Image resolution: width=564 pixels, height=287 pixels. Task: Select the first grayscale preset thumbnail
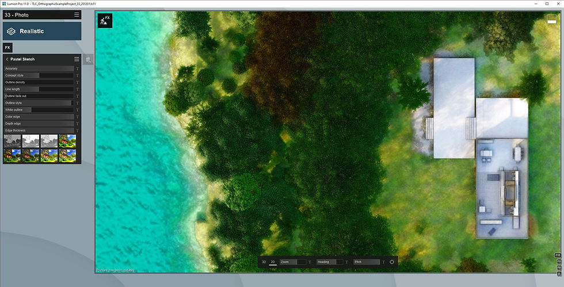(13, 141)
